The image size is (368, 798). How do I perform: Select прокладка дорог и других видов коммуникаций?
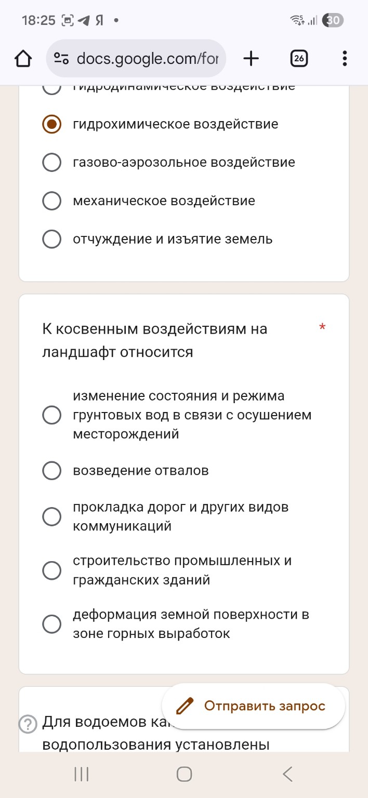51,516
